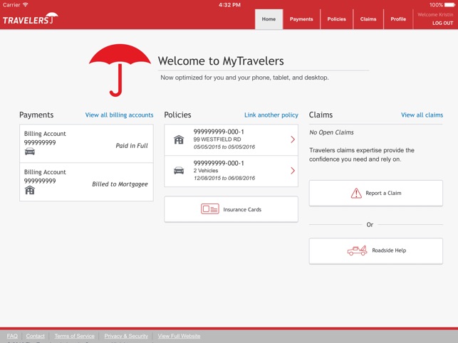The image size is (458, 343).
Task: Click View all billing accounts link
Action: tap(119, 115)
